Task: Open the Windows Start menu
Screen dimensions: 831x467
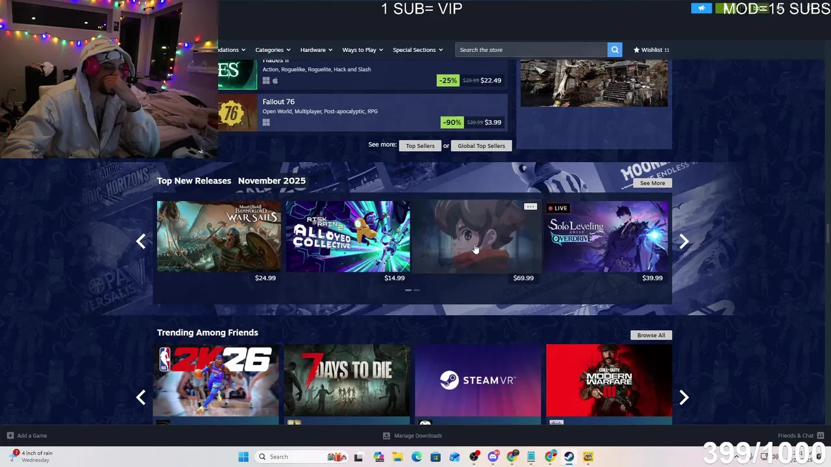Action: pos(243,457)
